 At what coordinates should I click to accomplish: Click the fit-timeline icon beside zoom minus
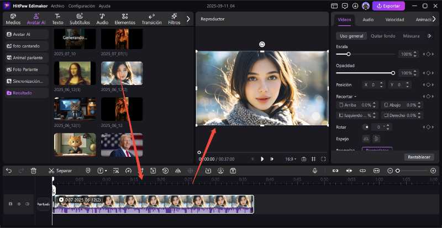pyautogui.click(x=376, y=171)
